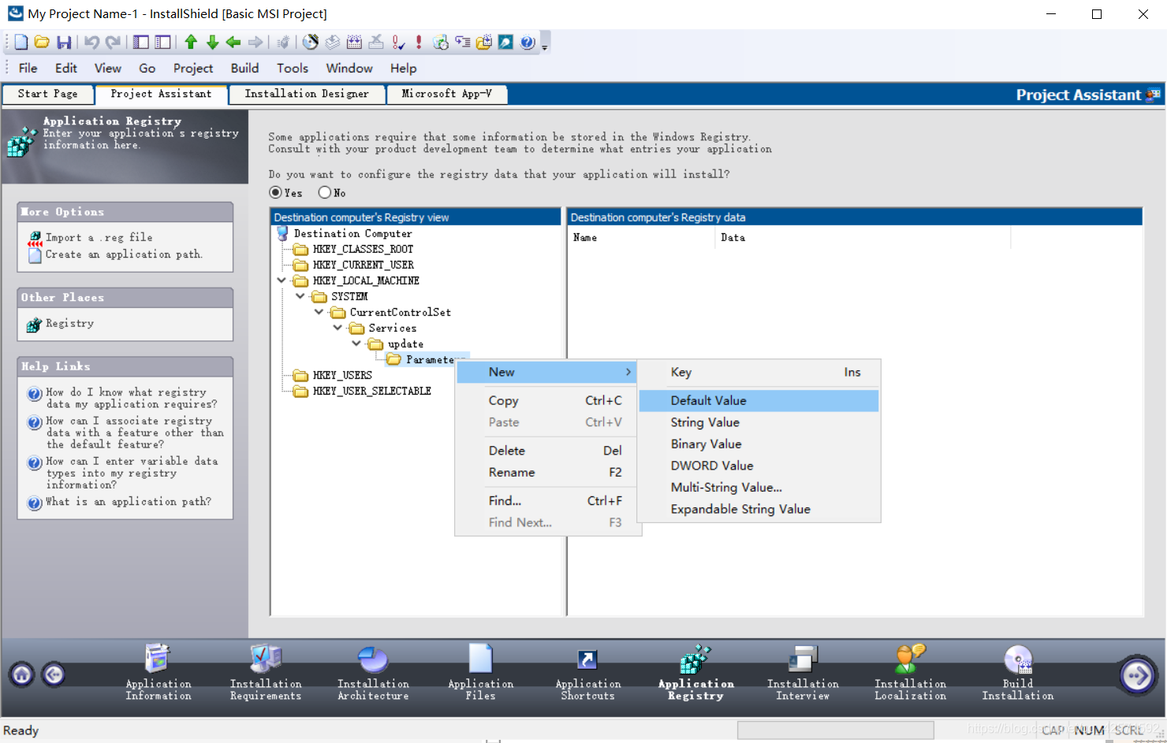This screenshot has width=1167, height=743.
Task: Click the Home round button
Action: coord(22,674)
